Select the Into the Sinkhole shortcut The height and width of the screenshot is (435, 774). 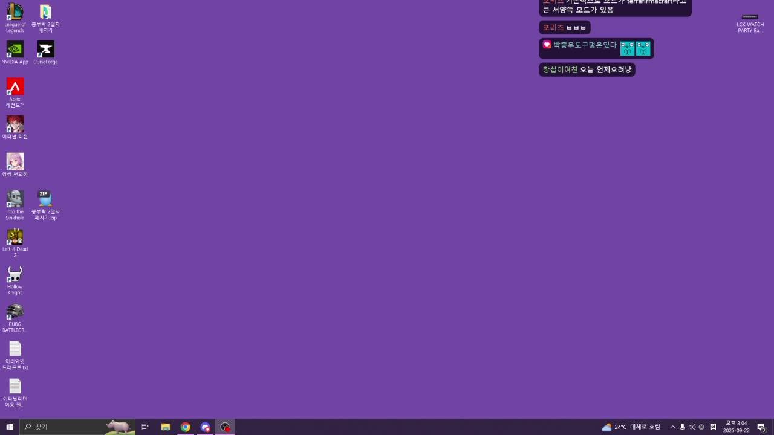[15, 205]
